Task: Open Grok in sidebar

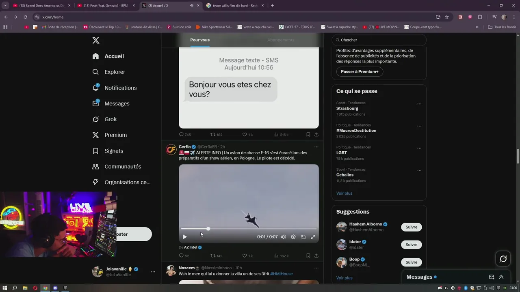Action: (x=104, y=119)
